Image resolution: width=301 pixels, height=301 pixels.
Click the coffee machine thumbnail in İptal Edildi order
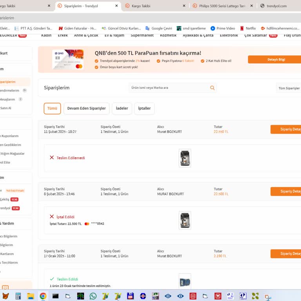click(185, 220)
